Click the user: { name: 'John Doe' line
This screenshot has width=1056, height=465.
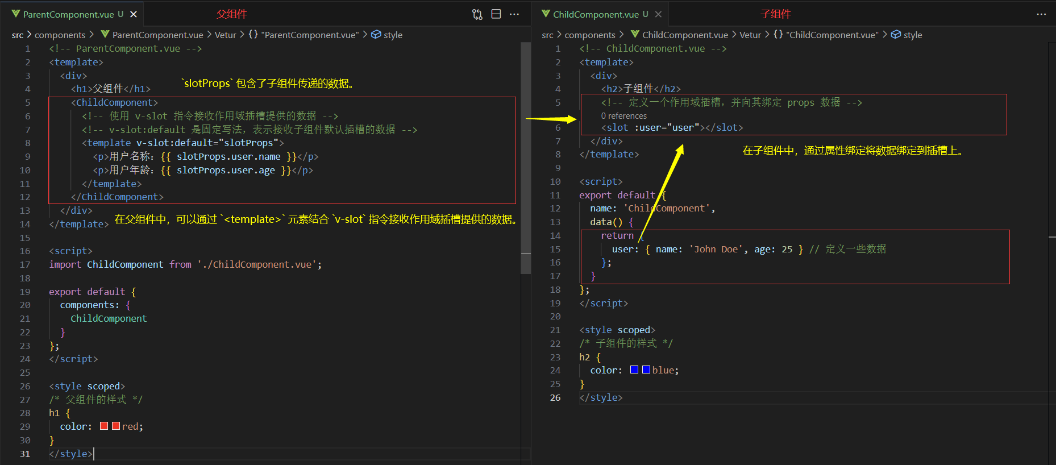point(749,249)
